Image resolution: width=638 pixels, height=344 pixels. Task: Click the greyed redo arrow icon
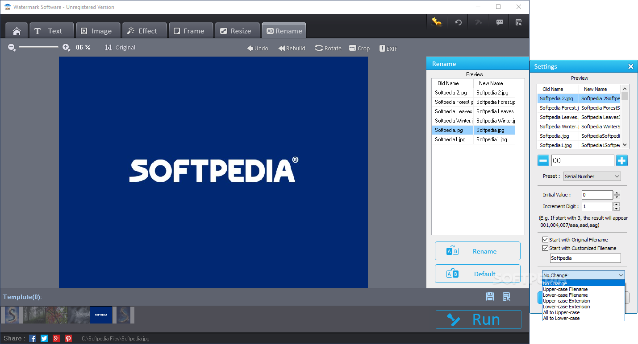click(479, 22)
